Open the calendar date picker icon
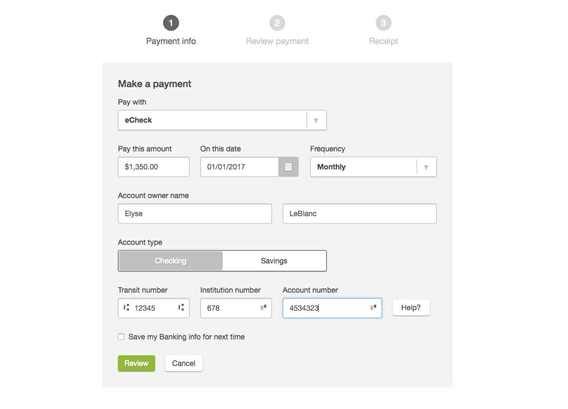 289,167
